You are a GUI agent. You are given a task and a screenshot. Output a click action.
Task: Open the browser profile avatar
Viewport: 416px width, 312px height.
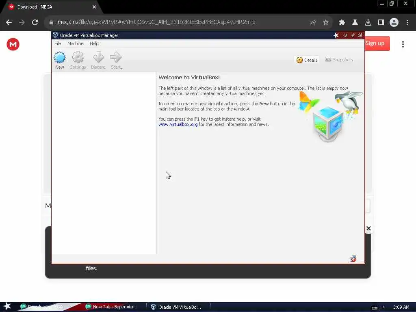click(394, 23)
